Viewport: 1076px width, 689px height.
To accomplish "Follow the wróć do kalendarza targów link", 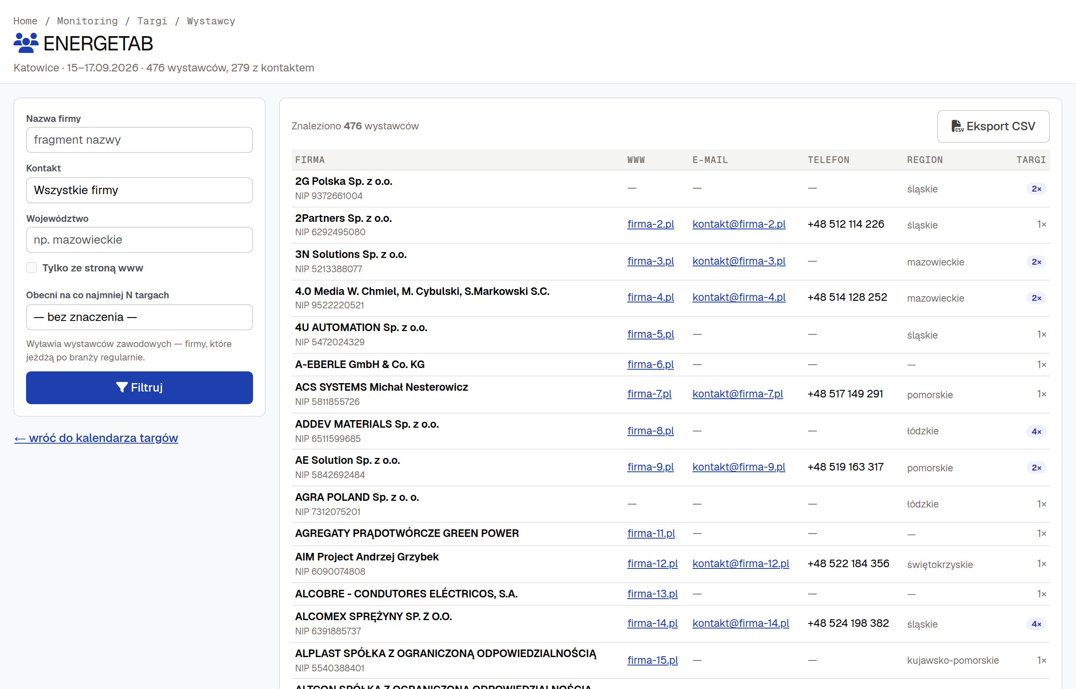I will click(x=96, y=438).
